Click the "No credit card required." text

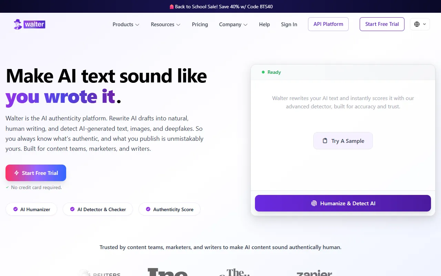37,187
